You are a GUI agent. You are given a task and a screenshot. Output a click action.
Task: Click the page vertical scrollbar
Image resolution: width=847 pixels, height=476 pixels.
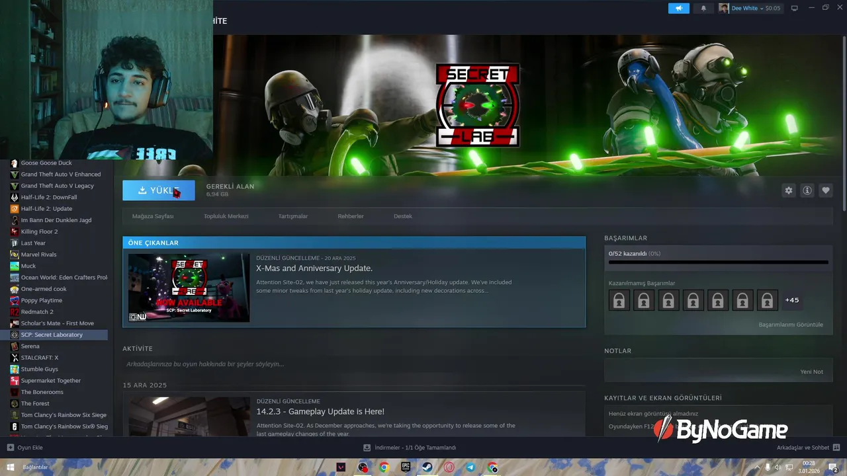point(844,123)
